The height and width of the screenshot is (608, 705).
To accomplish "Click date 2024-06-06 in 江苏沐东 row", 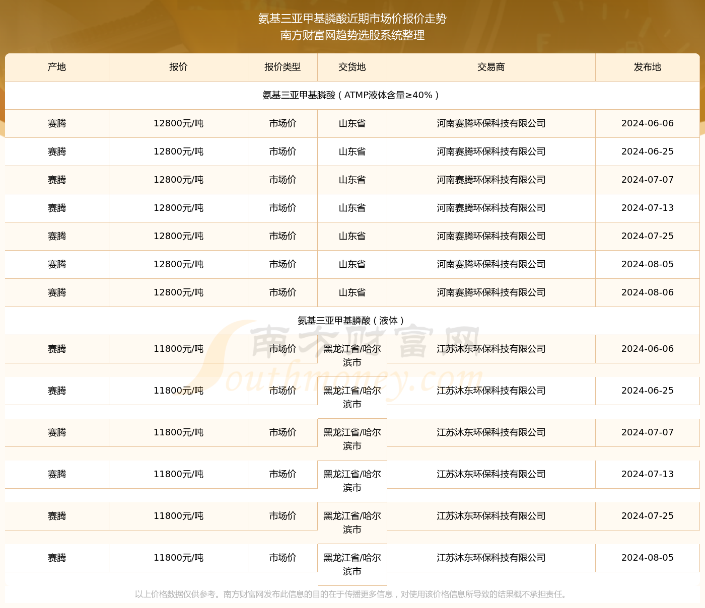I will (x=648, y=349).
